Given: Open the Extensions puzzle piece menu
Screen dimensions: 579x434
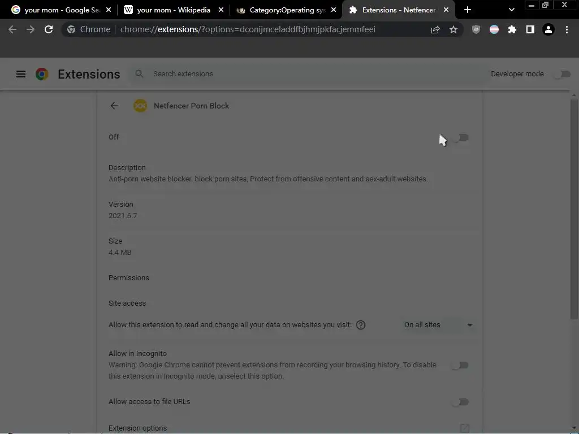Looking at the screenshot, I should (512, 29).
